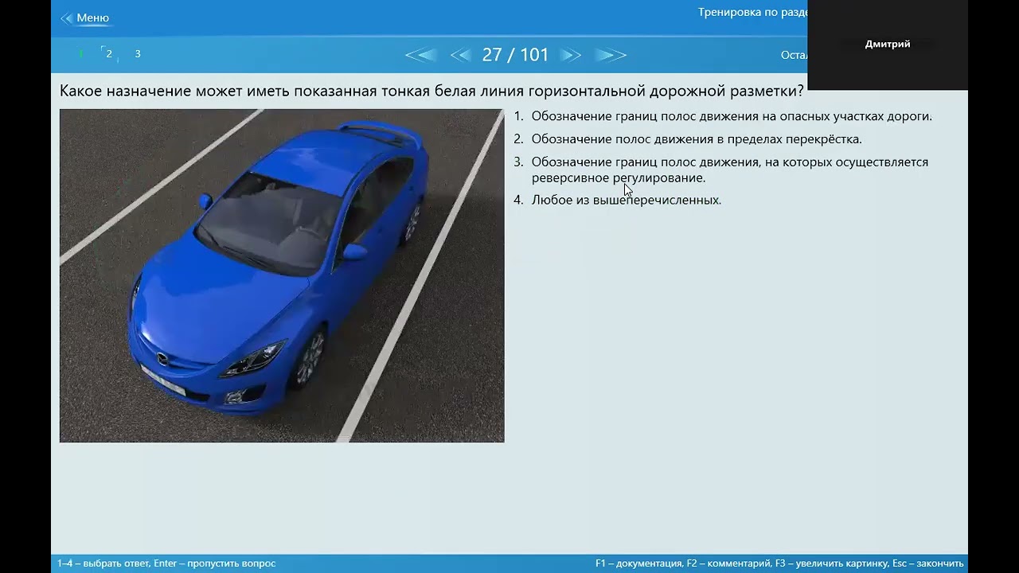Click the Esc – закончить hint
Viewport: 1019px width, 573px height.
coord(928,563)
